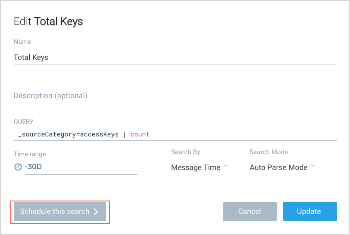Click the -30D time range input
This screenshot has height=235, width=350.
(81, 167)
